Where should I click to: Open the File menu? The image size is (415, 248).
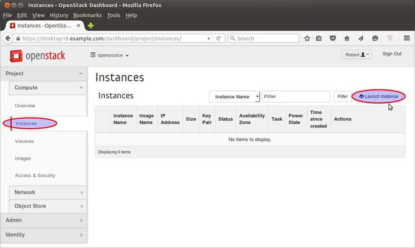tap(7, 15)
